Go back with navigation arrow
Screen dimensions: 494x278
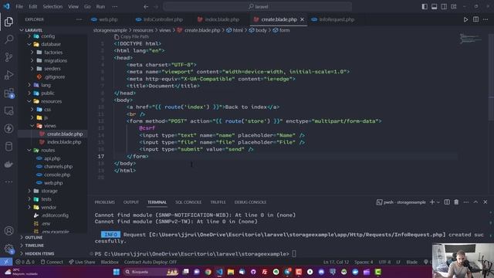146,7
